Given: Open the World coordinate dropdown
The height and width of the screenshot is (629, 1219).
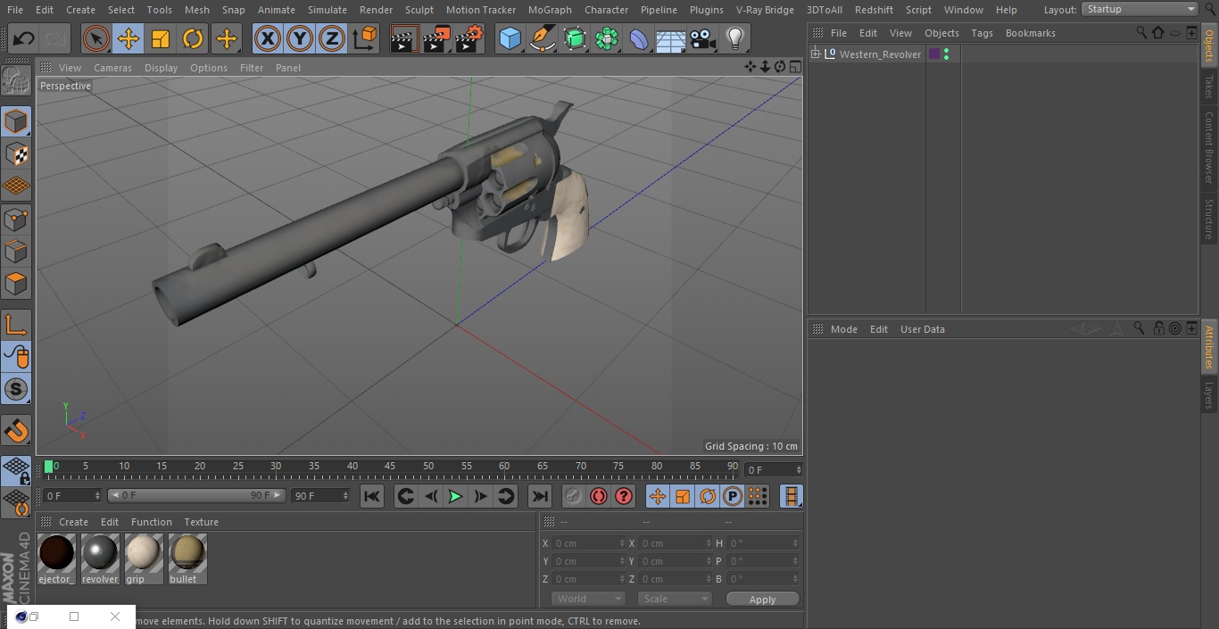Looking at the screenshot, I should click(588, 599).
